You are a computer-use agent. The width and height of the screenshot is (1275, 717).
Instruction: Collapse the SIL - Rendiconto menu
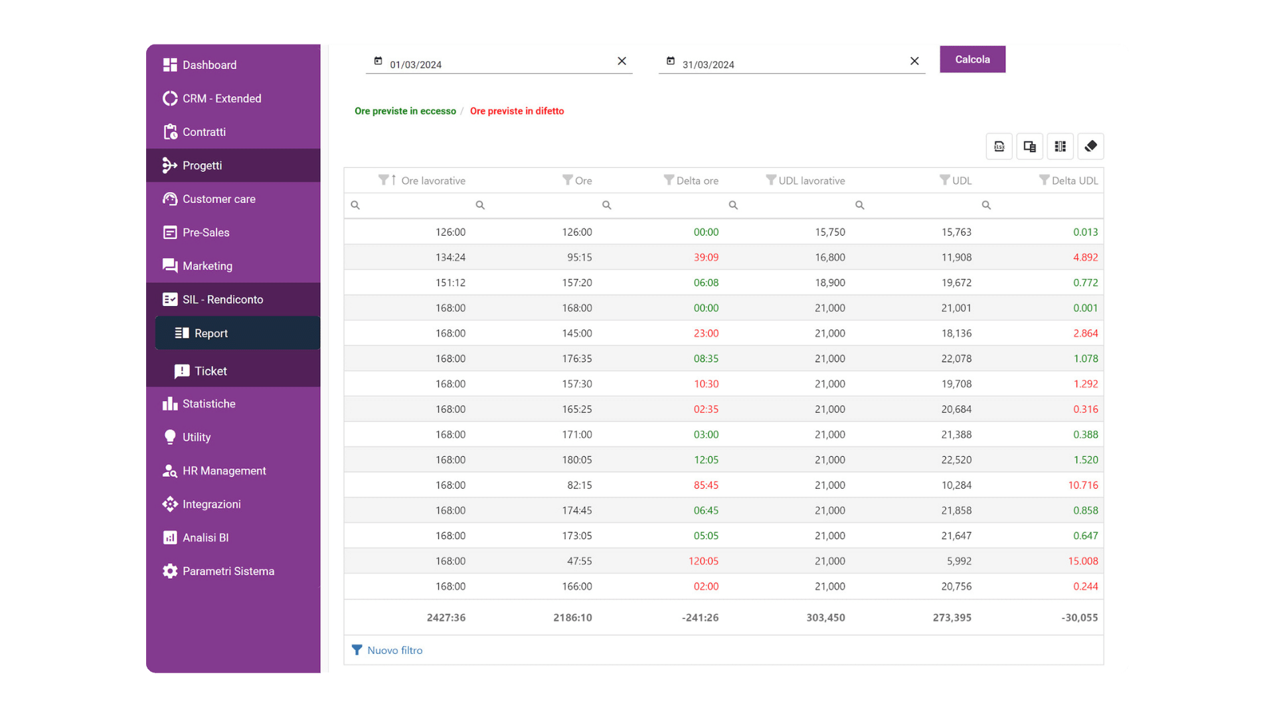tap(233, 299)
